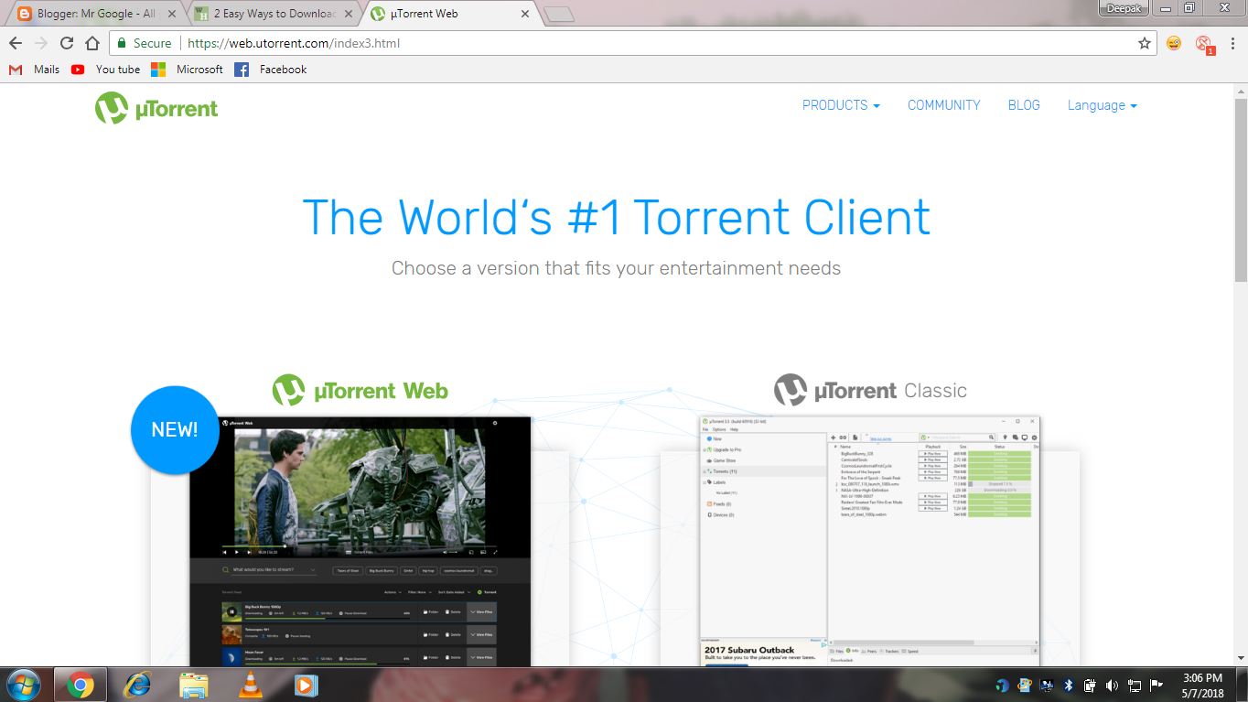Expand the Language dropdown
Viewport: 1248px width, 702px height.
click(1102, 105)
